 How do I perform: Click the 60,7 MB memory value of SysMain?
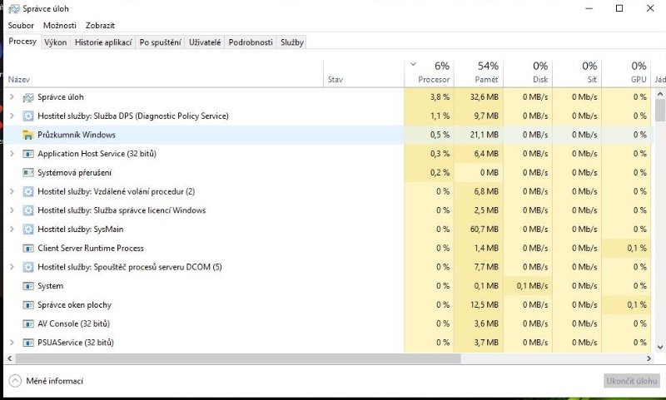485,230
